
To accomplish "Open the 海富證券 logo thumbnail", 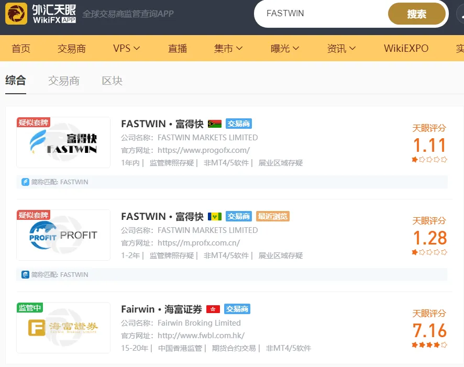I will [x=63, y=328].
